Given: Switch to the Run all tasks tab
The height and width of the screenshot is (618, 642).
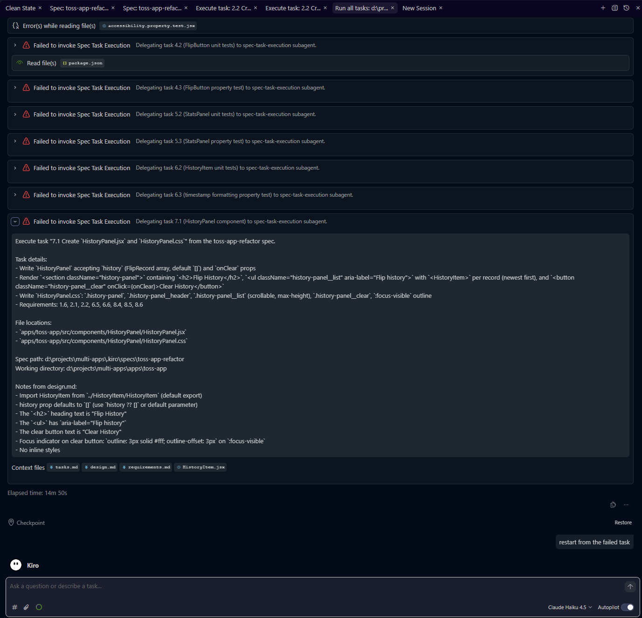Looking at the screenshot, I should click(x=361, y=8).
